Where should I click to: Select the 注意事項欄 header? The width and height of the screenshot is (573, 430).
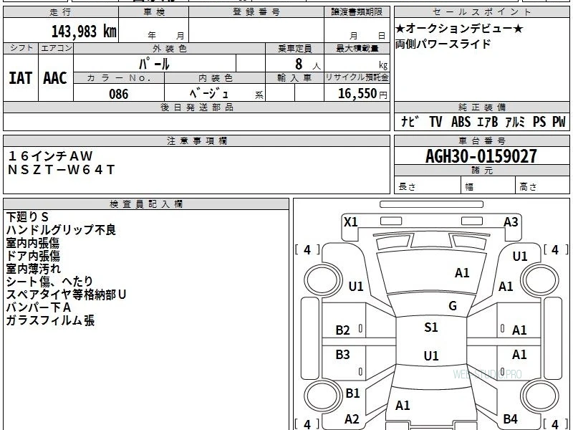[x=196, y=140]
